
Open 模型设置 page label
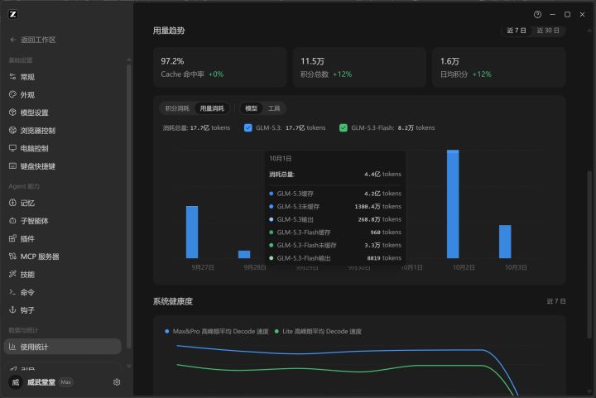click(34, 113)
